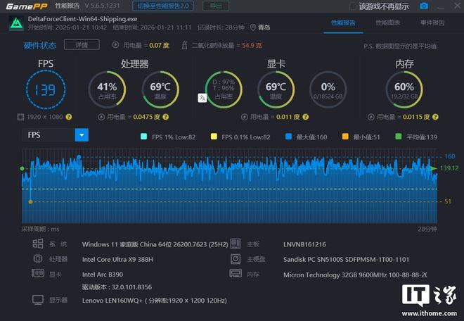Click the 139.12 average value label
464x321 pixels.
click(449, 168)
